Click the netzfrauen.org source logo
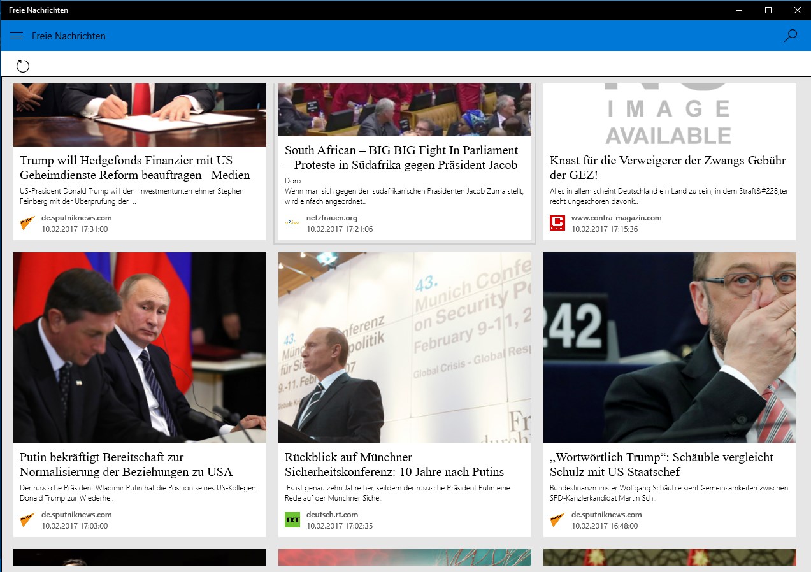This screenshot has height=572, width=811. pyautogui.click(x=292, y=223)
